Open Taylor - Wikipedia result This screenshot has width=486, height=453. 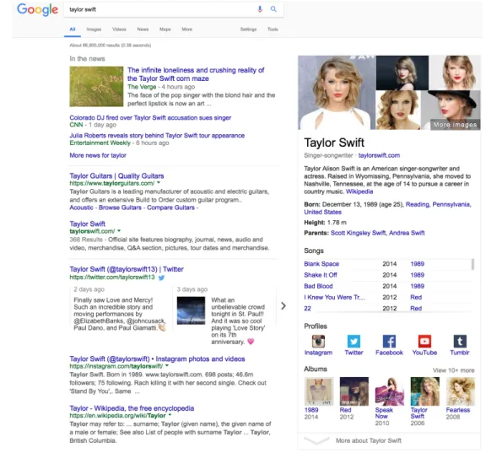point(132,408)
